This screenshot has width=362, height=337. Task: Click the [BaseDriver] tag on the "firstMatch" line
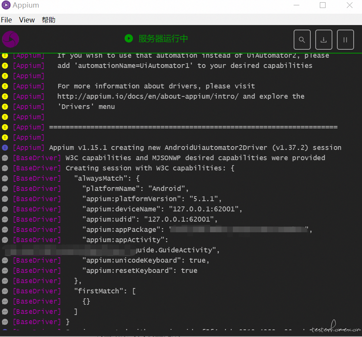(37, 291)
